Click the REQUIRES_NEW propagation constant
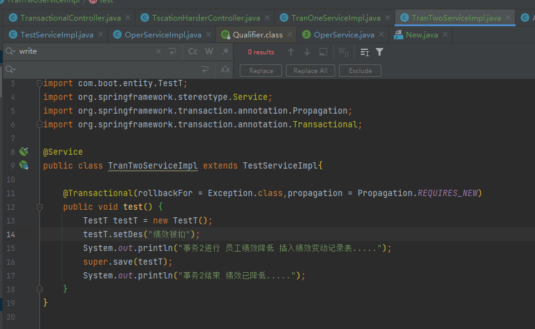The width and height of the screenshot is (535, 329). [448, 193]
